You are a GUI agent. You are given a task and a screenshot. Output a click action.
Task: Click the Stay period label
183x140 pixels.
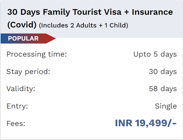[28, 72]
